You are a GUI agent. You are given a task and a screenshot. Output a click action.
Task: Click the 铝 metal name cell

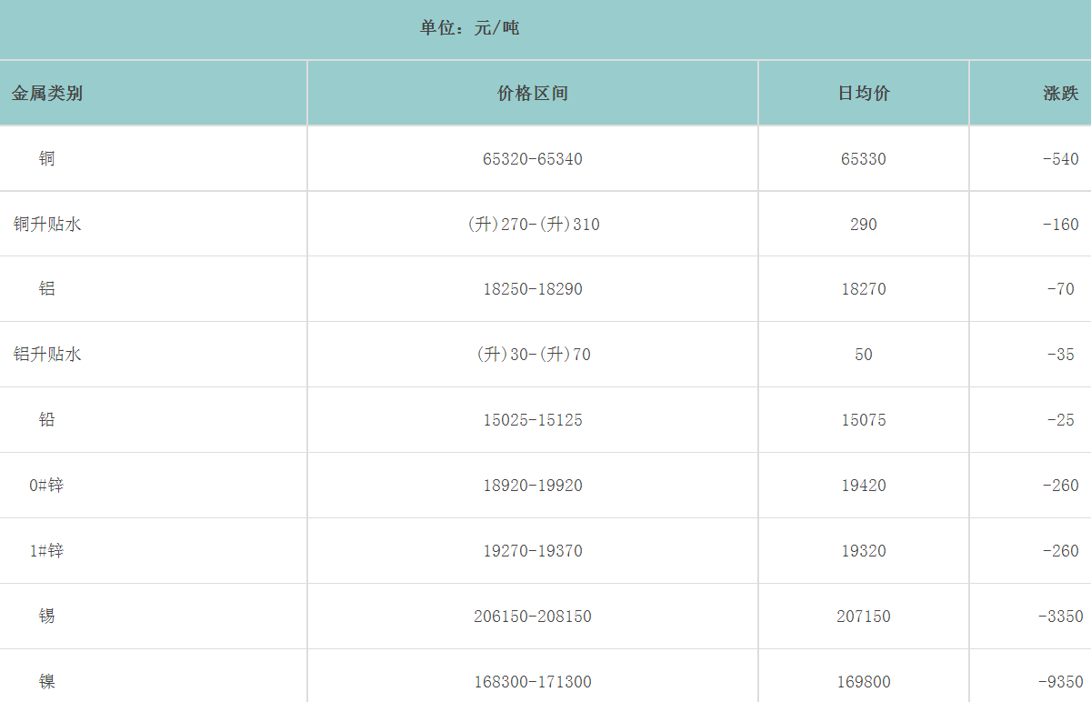pyautogui.click(x=47, y=289)
